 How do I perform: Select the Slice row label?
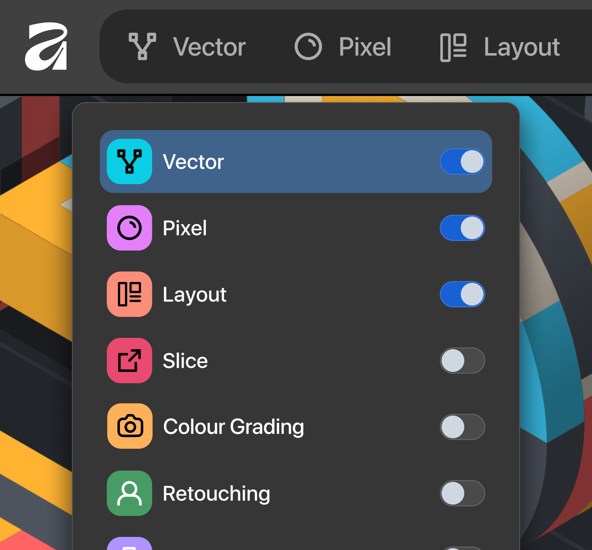[185, 361]
